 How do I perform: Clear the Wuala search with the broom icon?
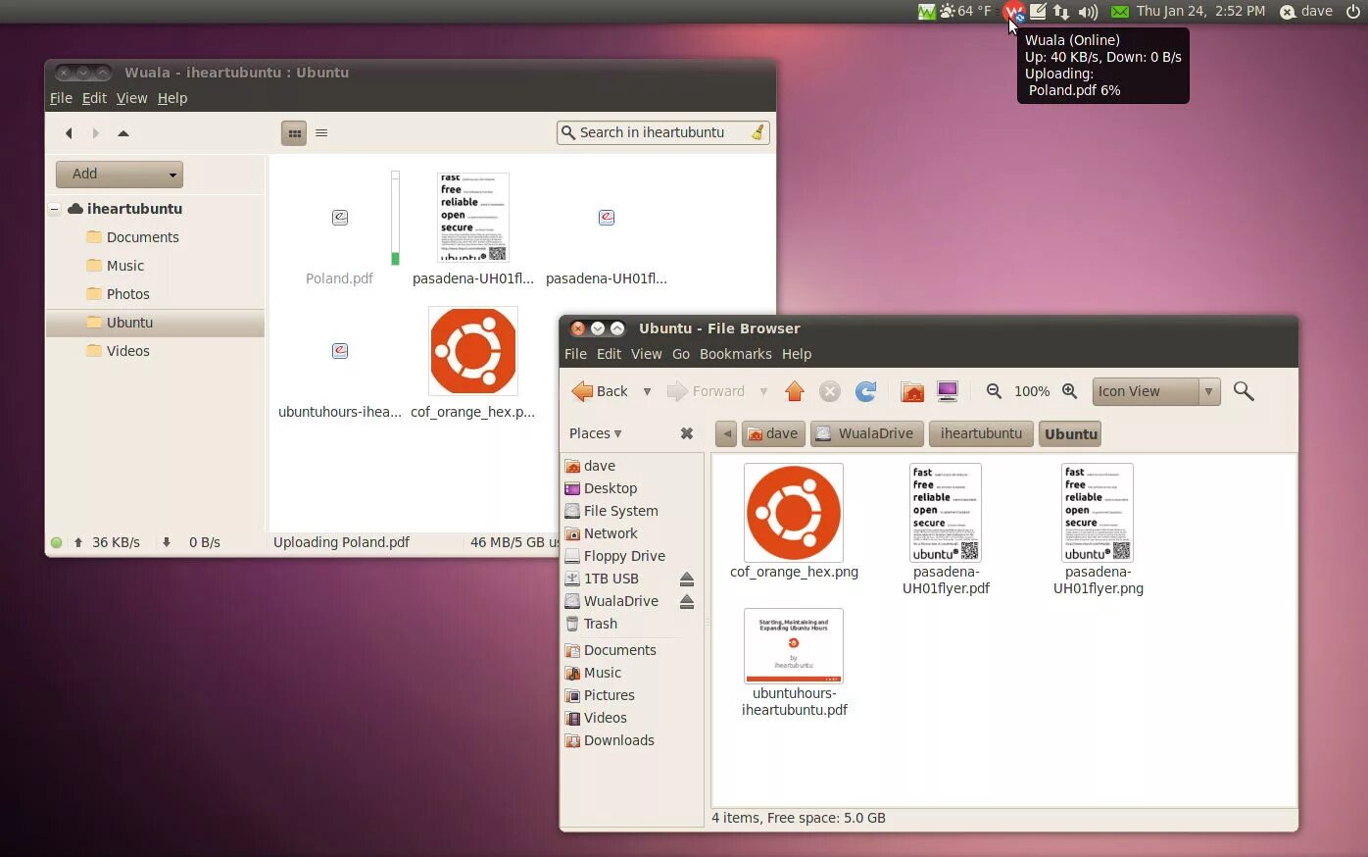[757, 132]
